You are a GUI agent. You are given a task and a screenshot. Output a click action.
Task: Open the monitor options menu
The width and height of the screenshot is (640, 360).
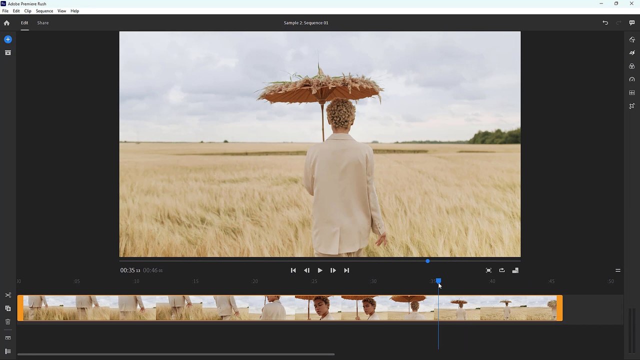[x=618, y=270]
